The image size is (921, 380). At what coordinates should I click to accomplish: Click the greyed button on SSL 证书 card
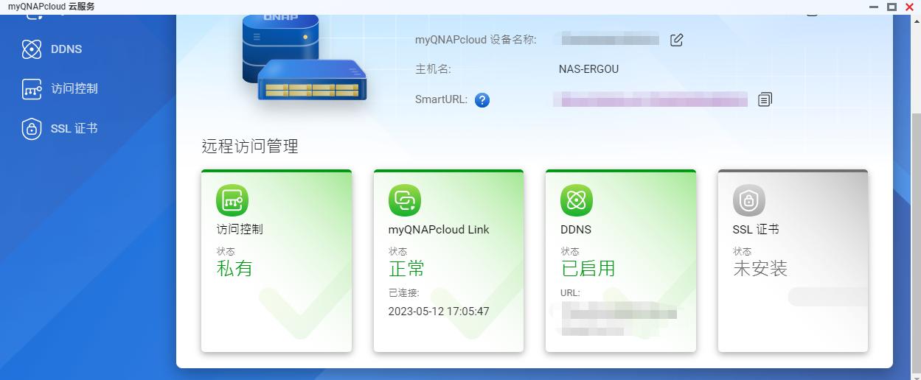(827, 297)
